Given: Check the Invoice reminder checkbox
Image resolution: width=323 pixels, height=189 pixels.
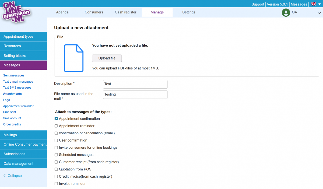Looking at the screenshot, I should pyautogui.click(x=56, y=184).
